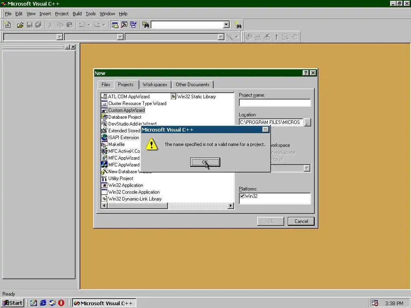Image resolution: width=411 pixels, height=308 pixels.
Task: Click the Search binoculars icon
Action: pos(238,25)
